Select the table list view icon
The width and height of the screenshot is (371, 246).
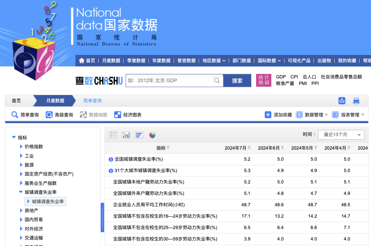pyautogui.click(x=114, y=135)
